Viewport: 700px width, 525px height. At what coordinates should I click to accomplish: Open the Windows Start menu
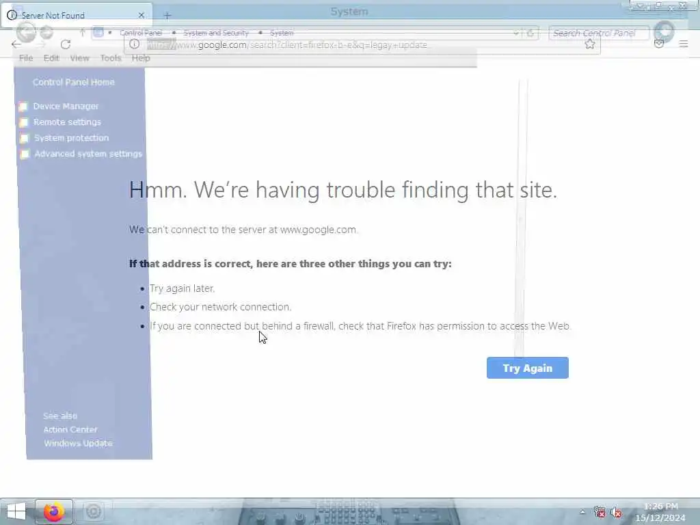click(x=16, y=511)
